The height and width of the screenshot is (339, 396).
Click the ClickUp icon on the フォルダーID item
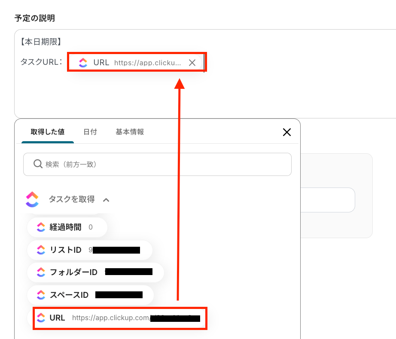click(41, 272)
